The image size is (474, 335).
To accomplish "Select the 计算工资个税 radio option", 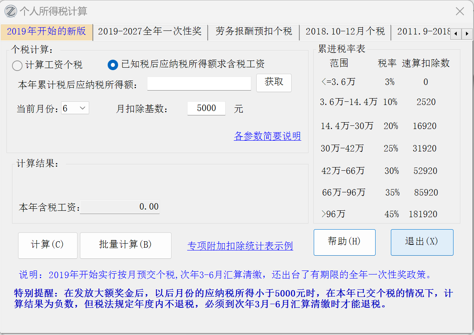I will [17, 65].
